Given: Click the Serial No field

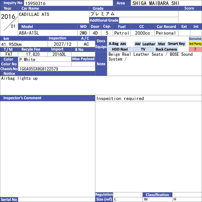Looking at the screenshot, I should [57, 199].
